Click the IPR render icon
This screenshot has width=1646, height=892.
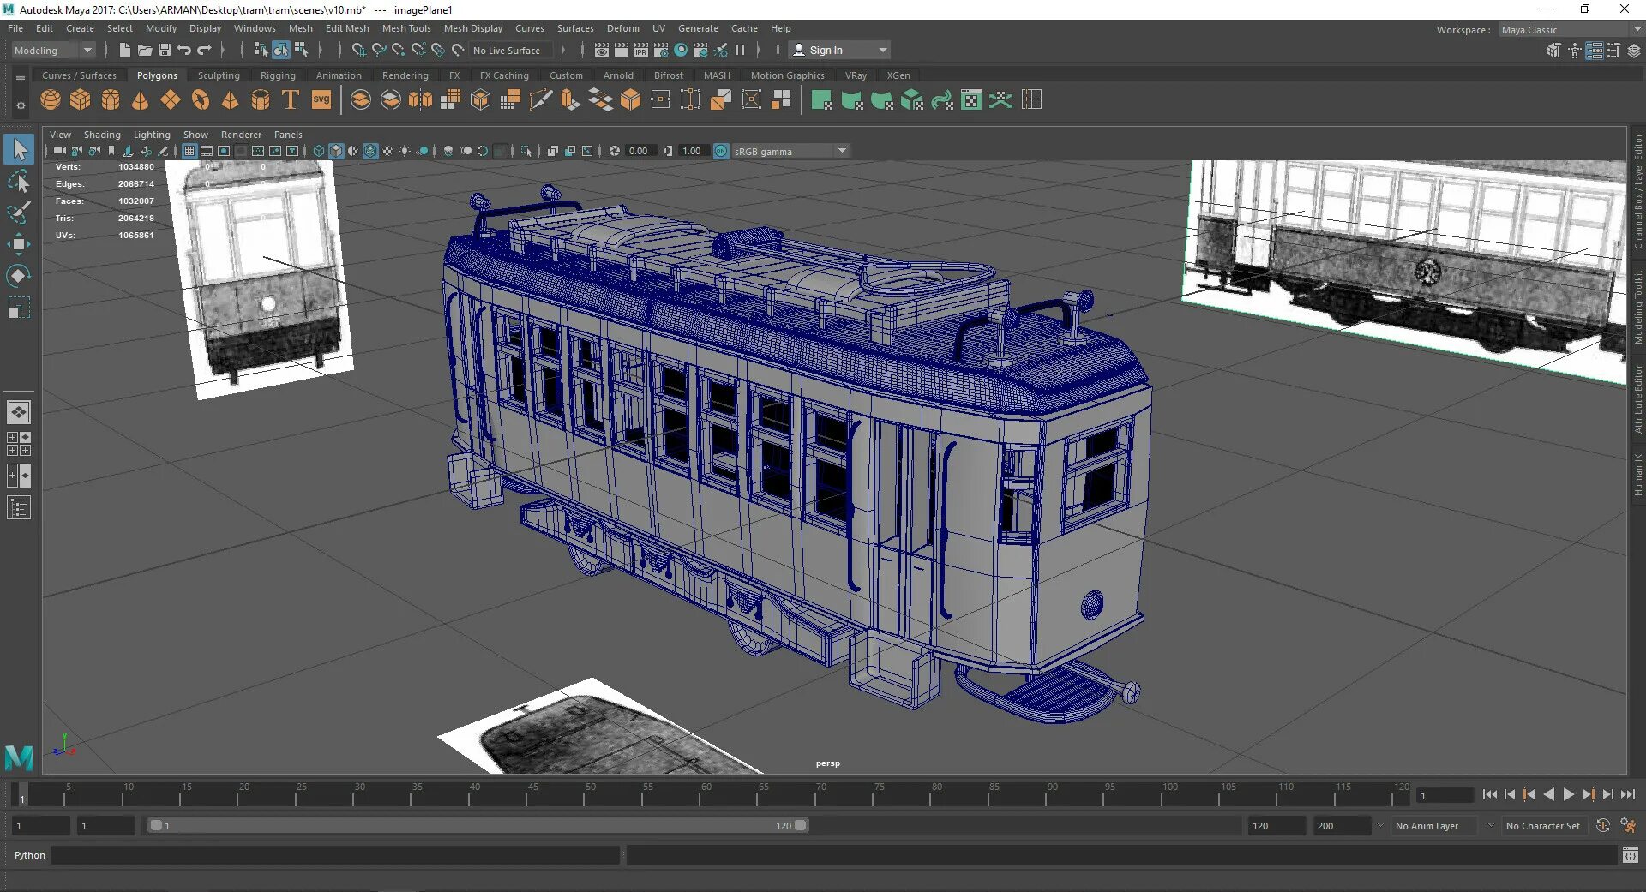pyautogui.click(x=641, y=51)
